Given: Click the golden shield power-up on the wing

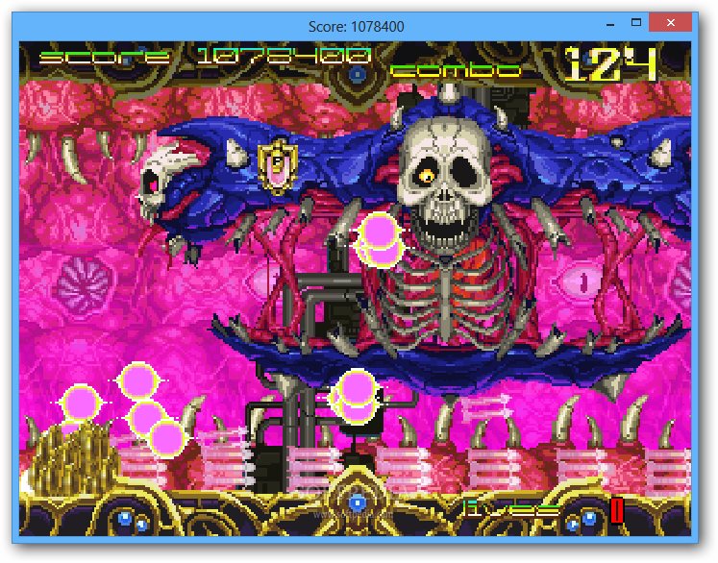Looking at the screenshot, I should (278, 166).
